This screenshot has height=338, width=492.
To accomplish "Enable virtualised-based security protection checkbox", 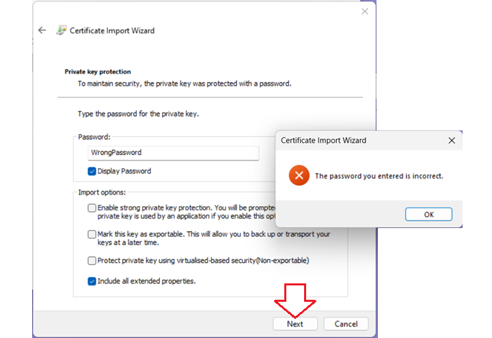I will click(x=92, y=260).
